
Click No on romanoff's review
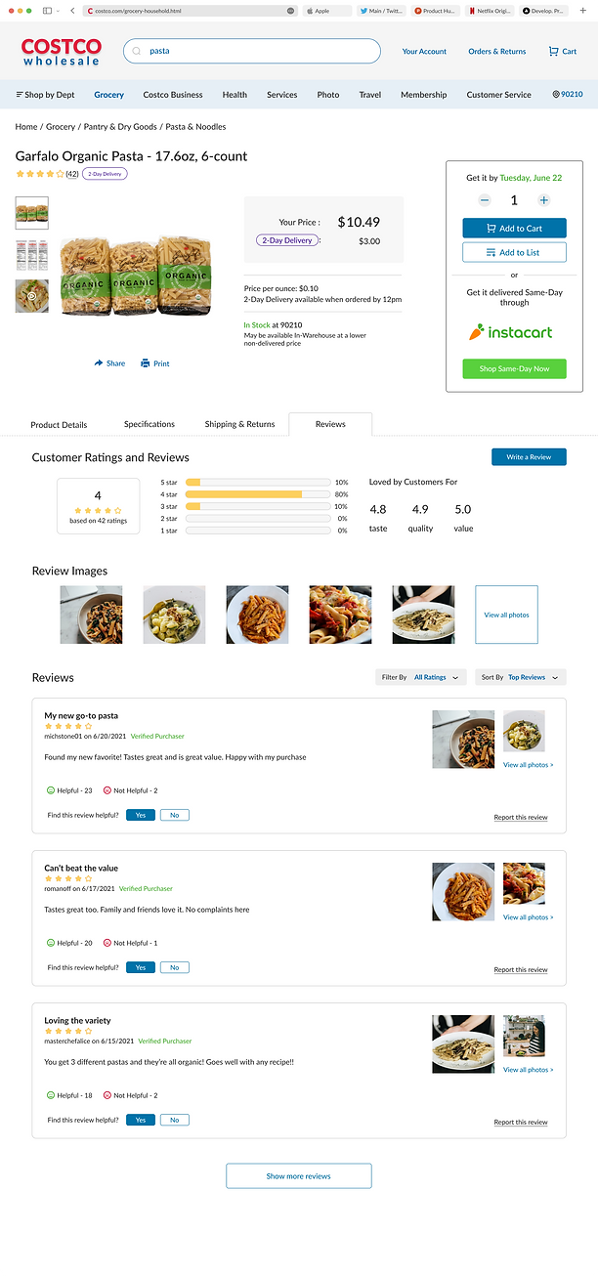[174, 967]
